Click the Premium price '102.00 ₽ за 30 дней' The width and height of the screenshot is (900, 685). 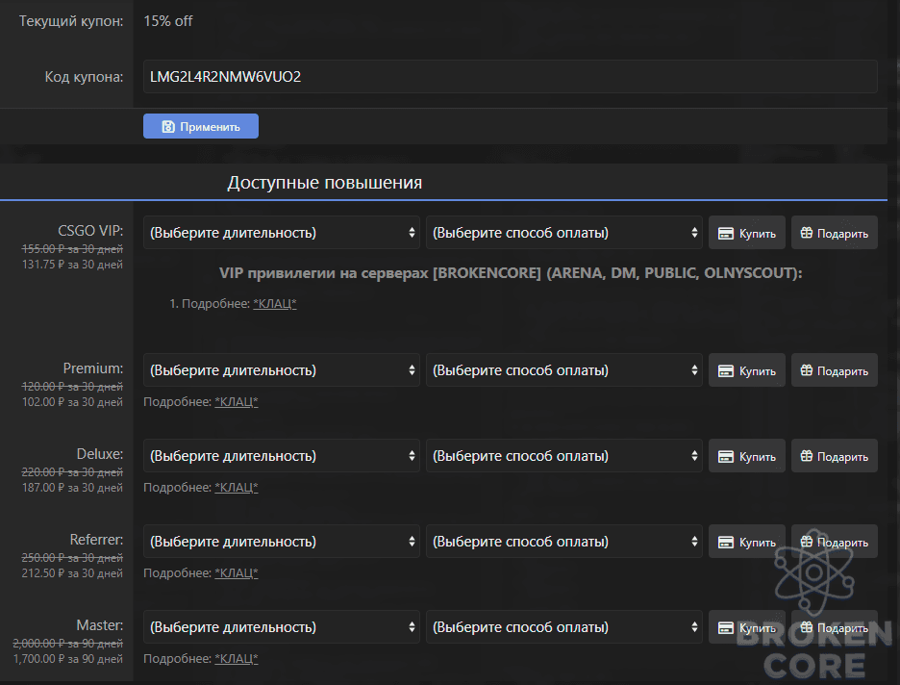coord(72,402)
